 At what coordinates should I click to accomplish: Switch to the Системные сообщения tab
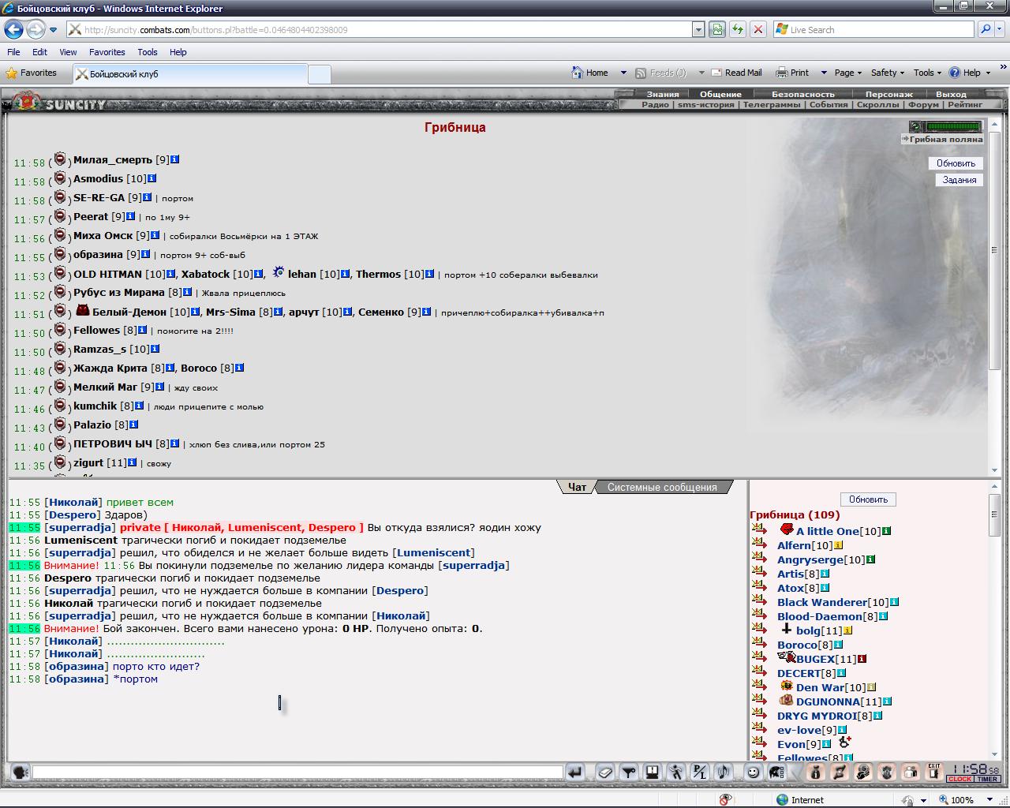tap(662, 487)
